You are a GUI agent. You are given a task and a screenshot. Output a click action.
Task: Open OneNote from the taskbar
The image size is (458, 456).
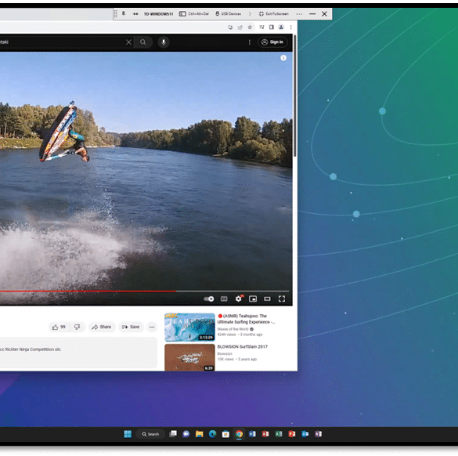(x=319, y=434)
